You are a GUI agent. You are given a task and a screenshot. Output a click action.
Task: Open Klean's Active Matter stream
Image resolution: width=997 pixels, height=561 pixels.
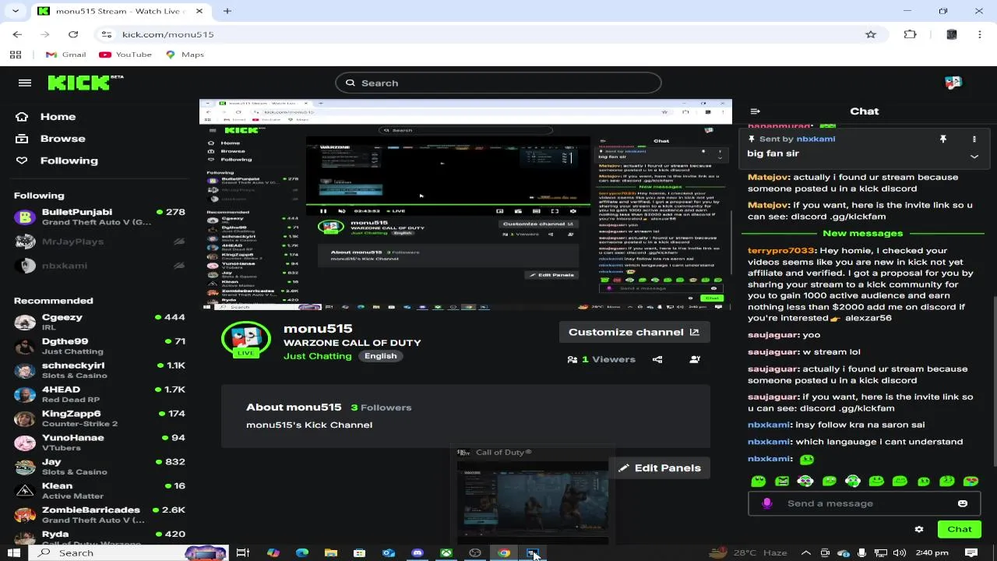pos(99,491)
